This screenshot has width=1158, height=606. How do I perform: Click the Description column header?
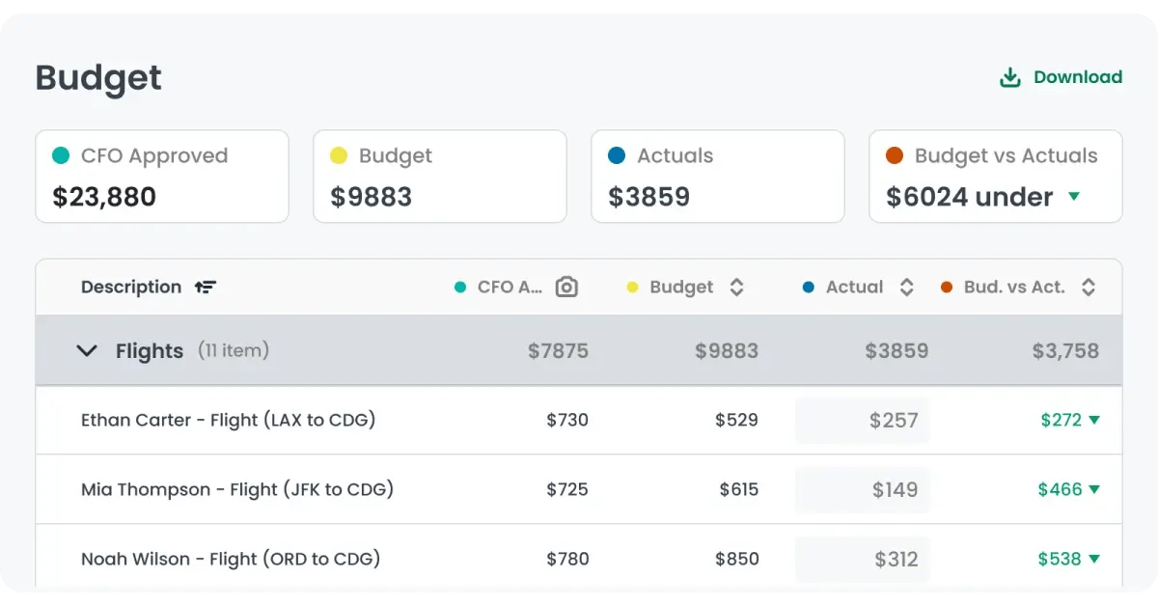131,287
